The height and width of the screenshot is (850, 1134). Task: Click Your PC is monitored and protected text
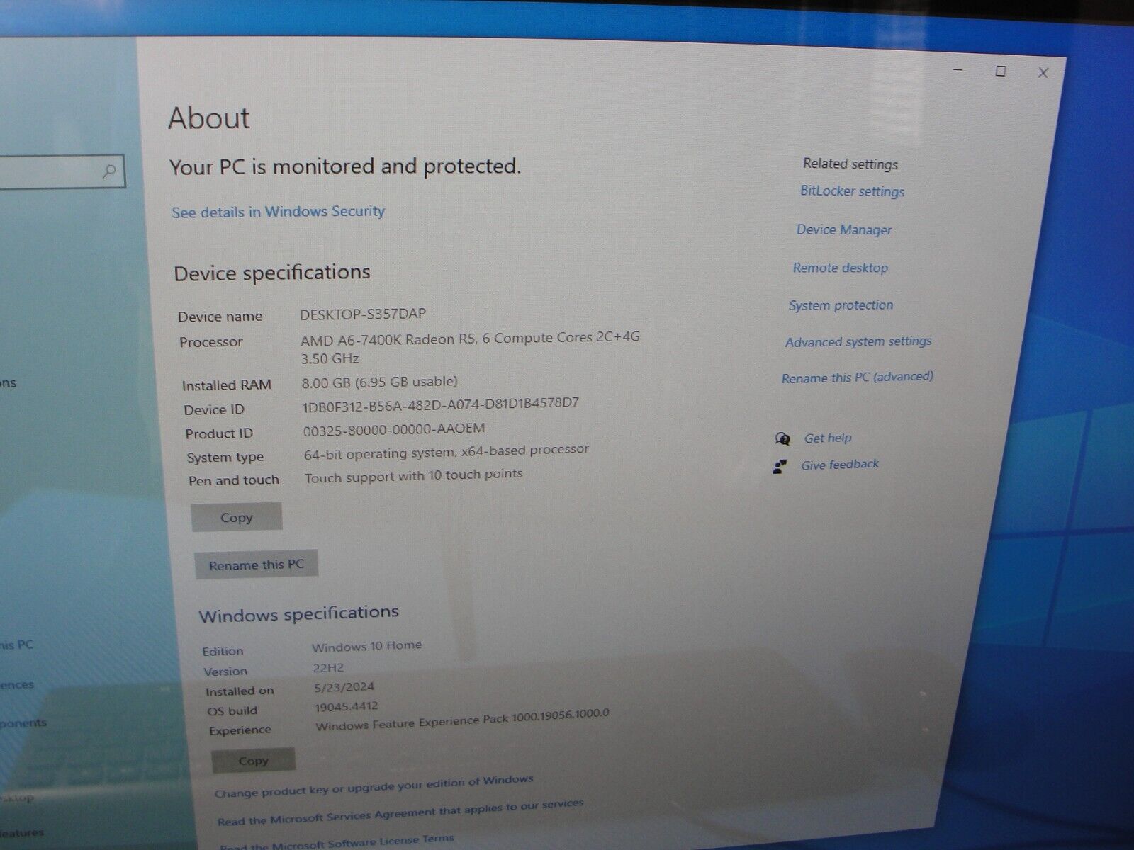345,166
